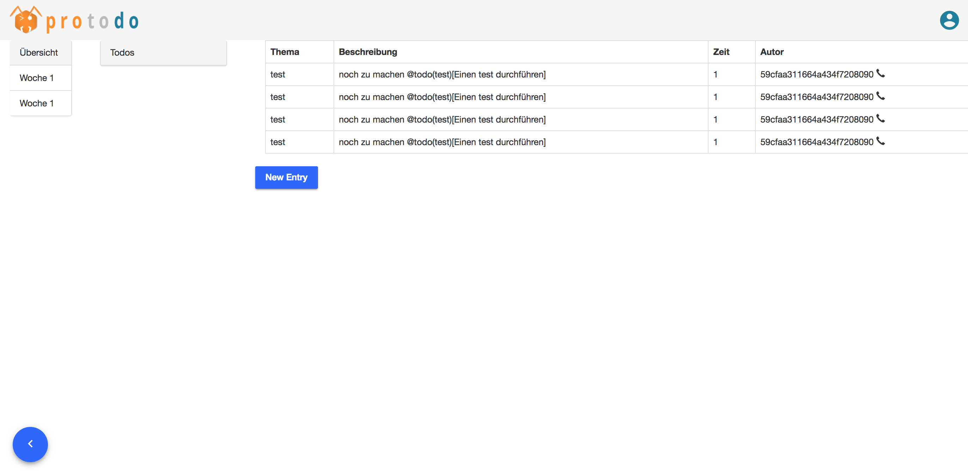This screenshot has width=968, height=472.
Task: Click the Autor column header
Action: point(772,52)
